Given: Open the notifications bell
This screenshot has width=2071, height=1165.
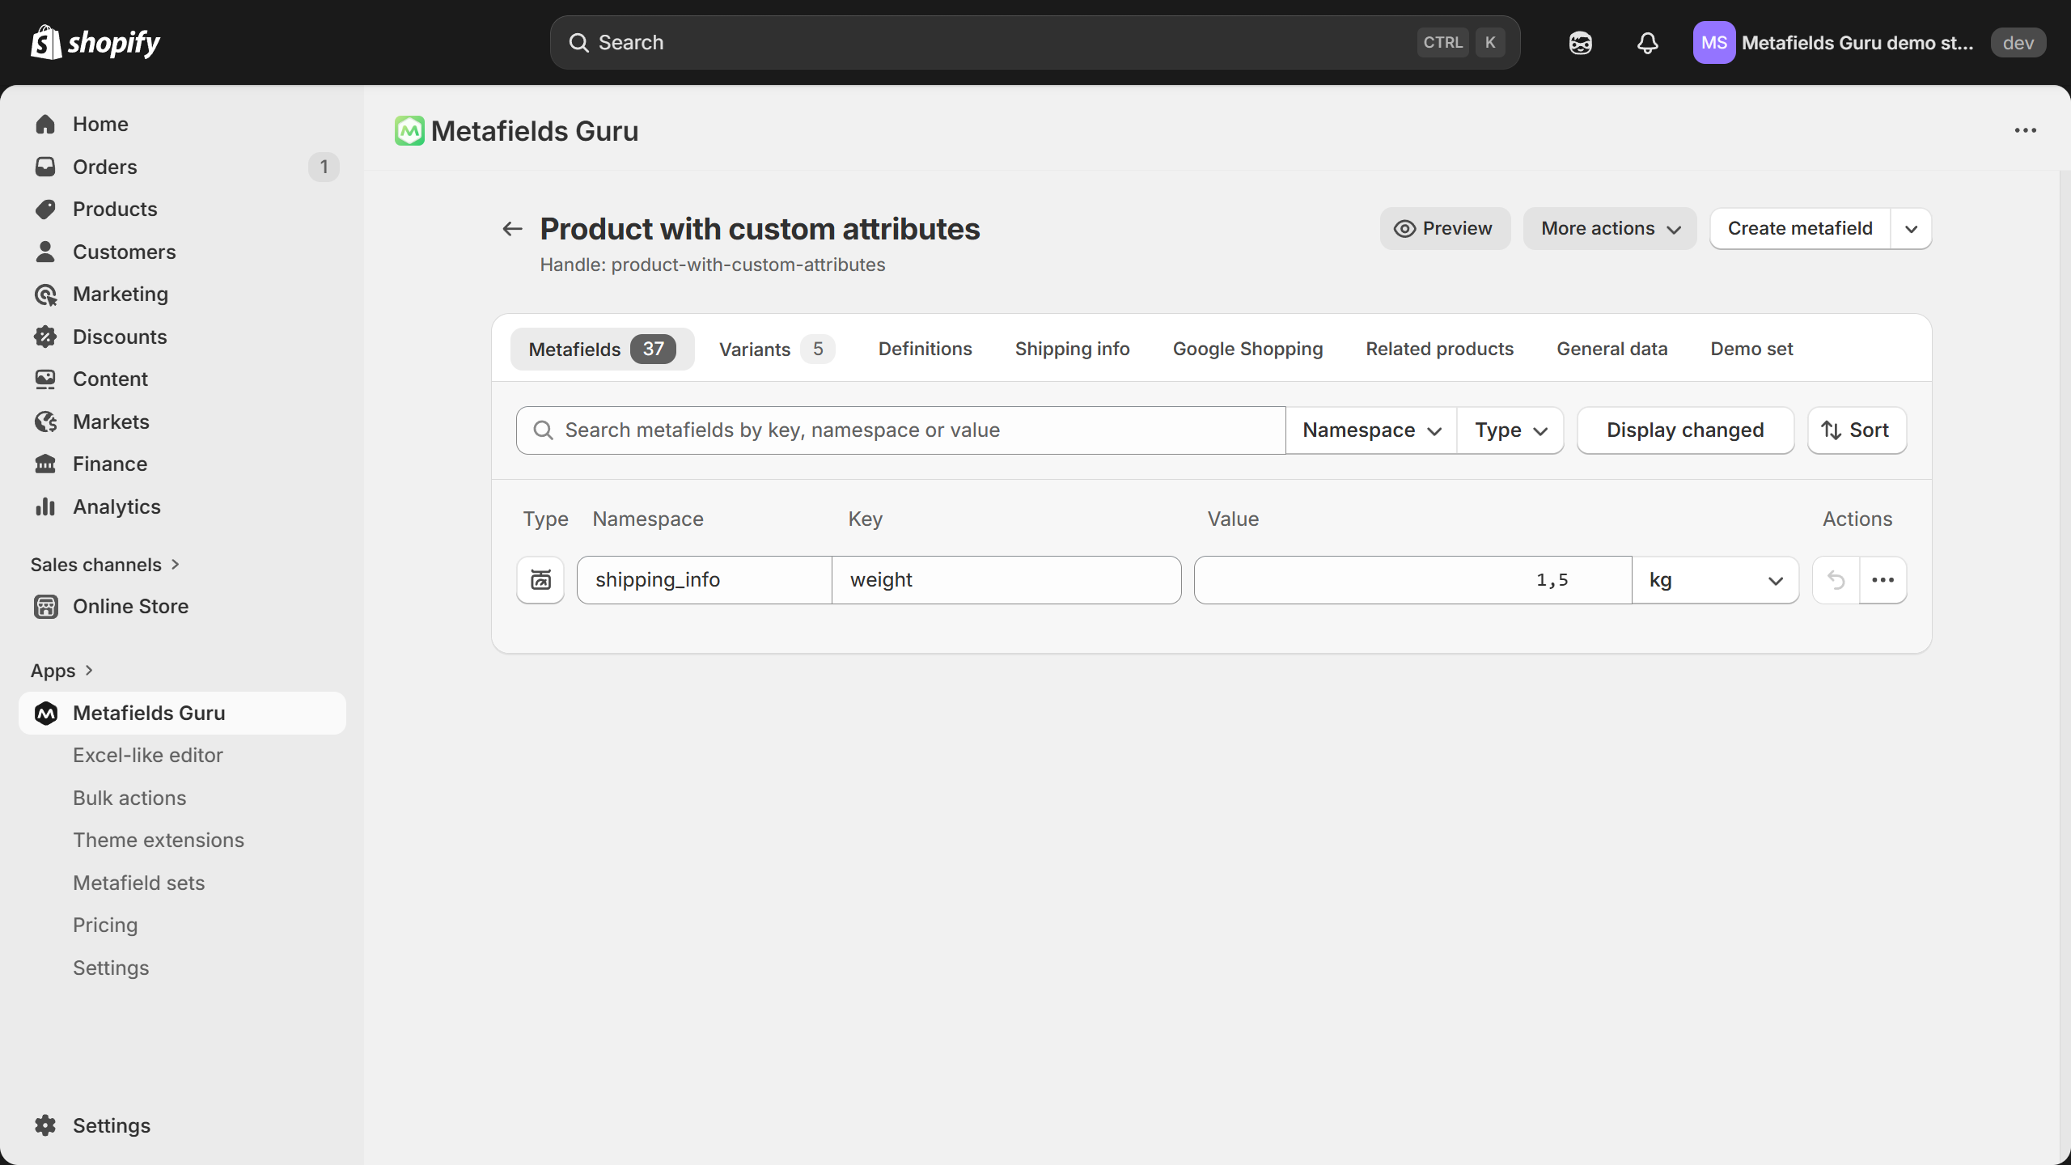Looking at the screenshot, I should [1647, 43].
